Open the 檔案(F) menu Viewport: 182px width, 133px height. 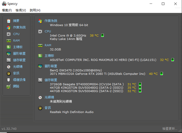click(x=7, y=10)
